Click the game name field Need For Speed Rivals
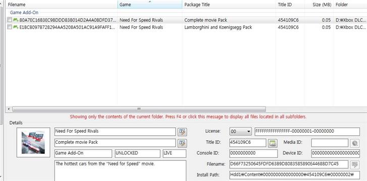Viewport: 367px width, 181px height. (115, 132)
